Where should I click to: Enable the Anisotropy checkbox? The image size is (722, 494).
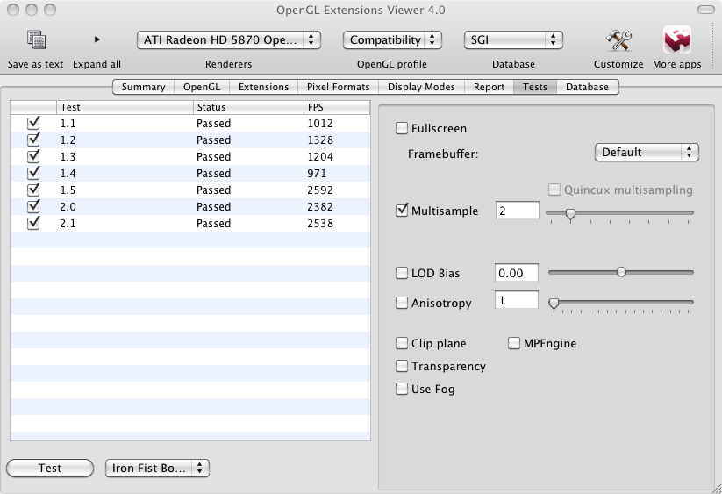pos(402,303)
